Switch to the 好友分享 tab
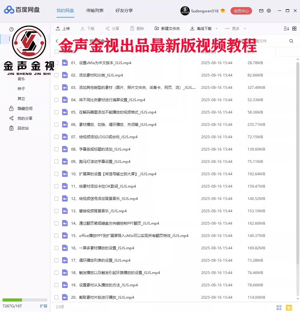 coord(124,10)
